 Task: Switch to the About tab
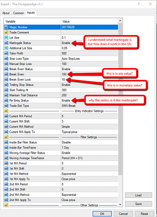click(6, 13)
